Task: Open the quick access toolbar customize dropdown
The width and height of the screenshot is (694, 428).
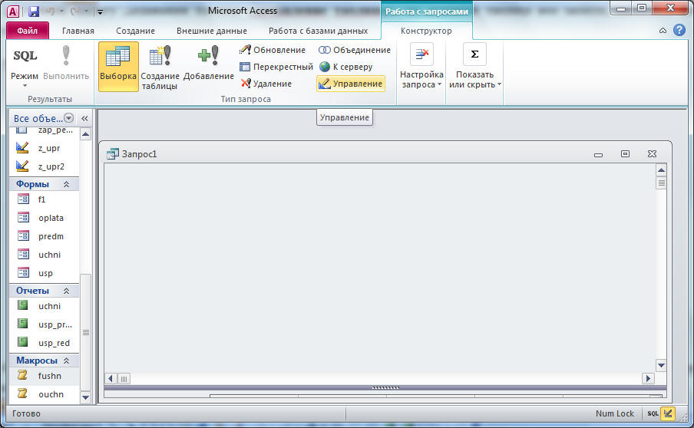Action: click(100, 12)
